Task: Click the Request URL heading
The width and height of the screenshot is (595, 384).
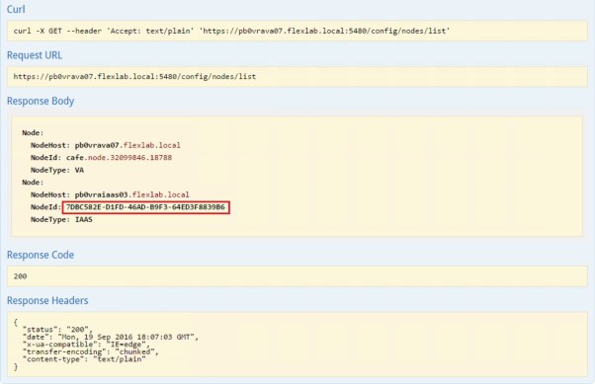Action: [x=35, y=55]
